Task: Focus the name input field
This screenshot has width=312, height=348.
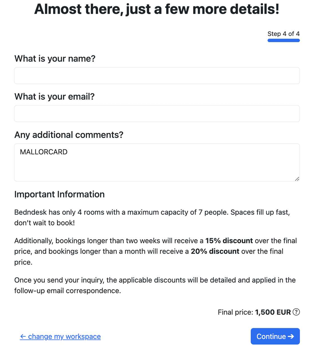Action: 157,76
